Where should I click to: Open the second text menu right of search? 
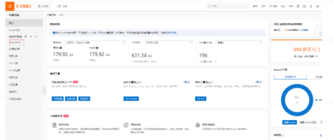click(263, 6)
